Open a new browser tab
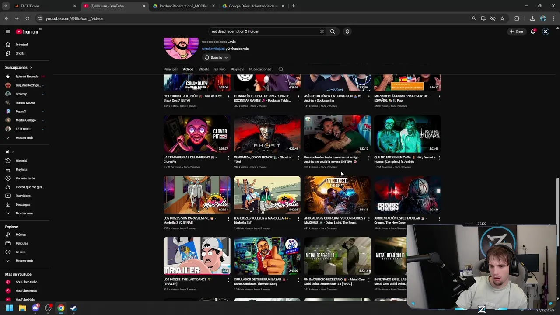Screen dimensions: 560x315 pyautogui.click(x=293, y=6)
